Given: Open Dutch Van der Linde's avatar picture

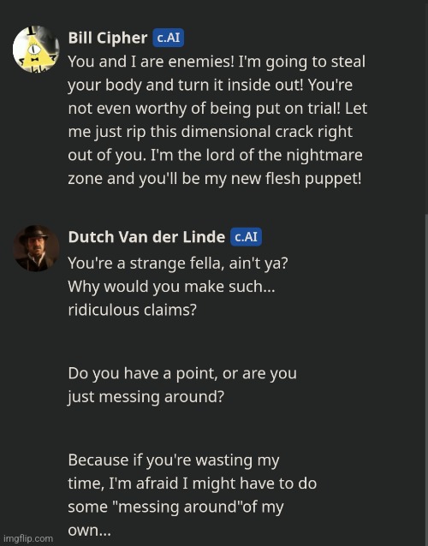Looking at the screenshot, I should tap(36, 248).
